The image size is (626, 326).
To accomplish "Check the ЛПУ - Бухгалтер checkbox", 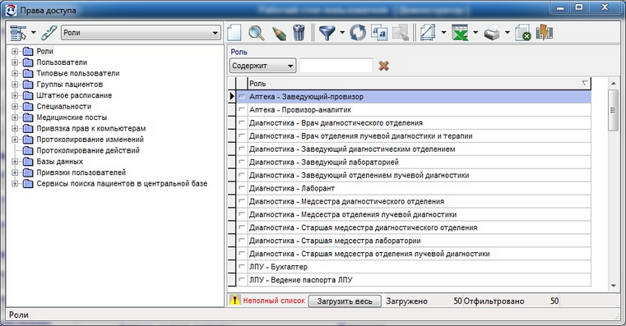I will (242, 266).
